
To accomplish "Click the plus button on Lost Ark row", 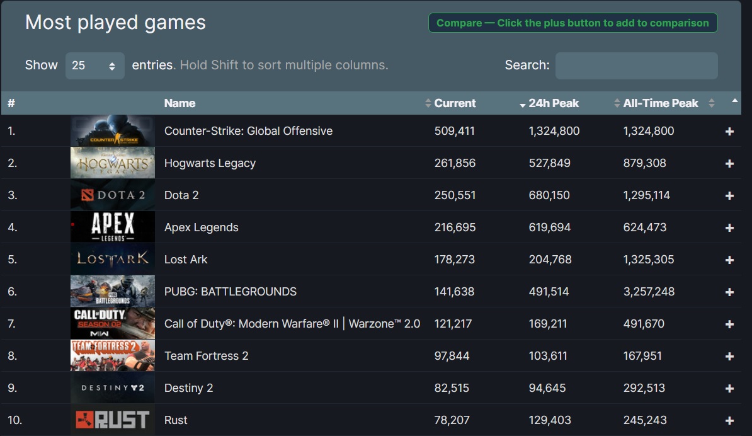I will [x=729, y=260].
